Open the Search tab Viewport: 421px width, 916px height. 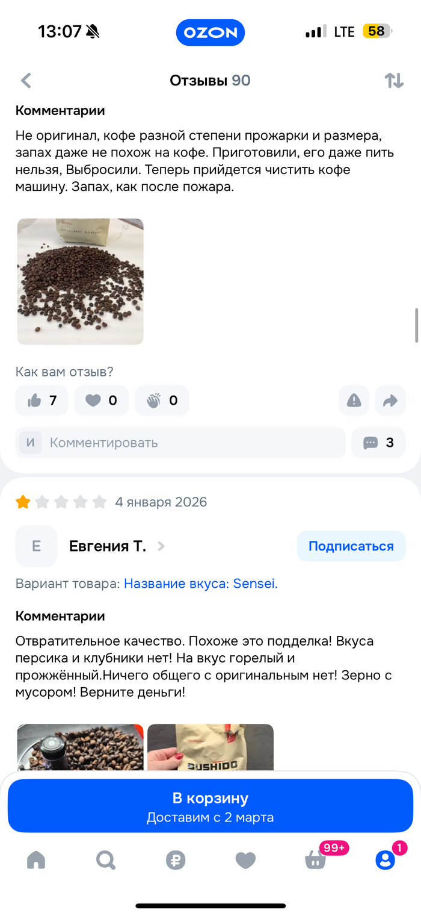click(106, 860)
